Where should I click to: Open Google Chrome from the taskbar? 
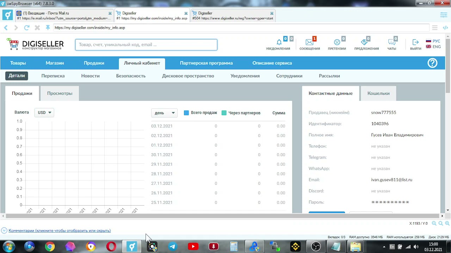point(50,247)
